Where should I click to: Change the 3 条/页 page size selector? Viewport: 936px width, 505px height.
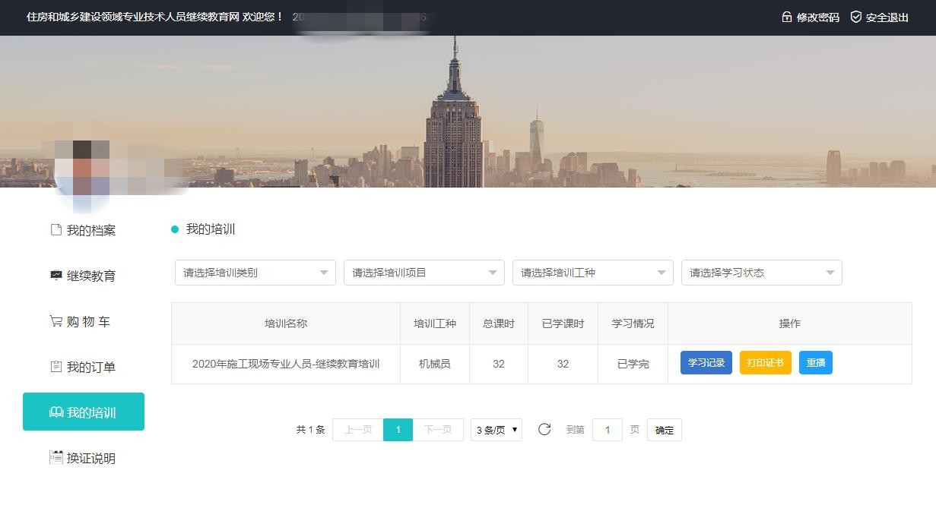pyautogui.click(x=497, y=430)
